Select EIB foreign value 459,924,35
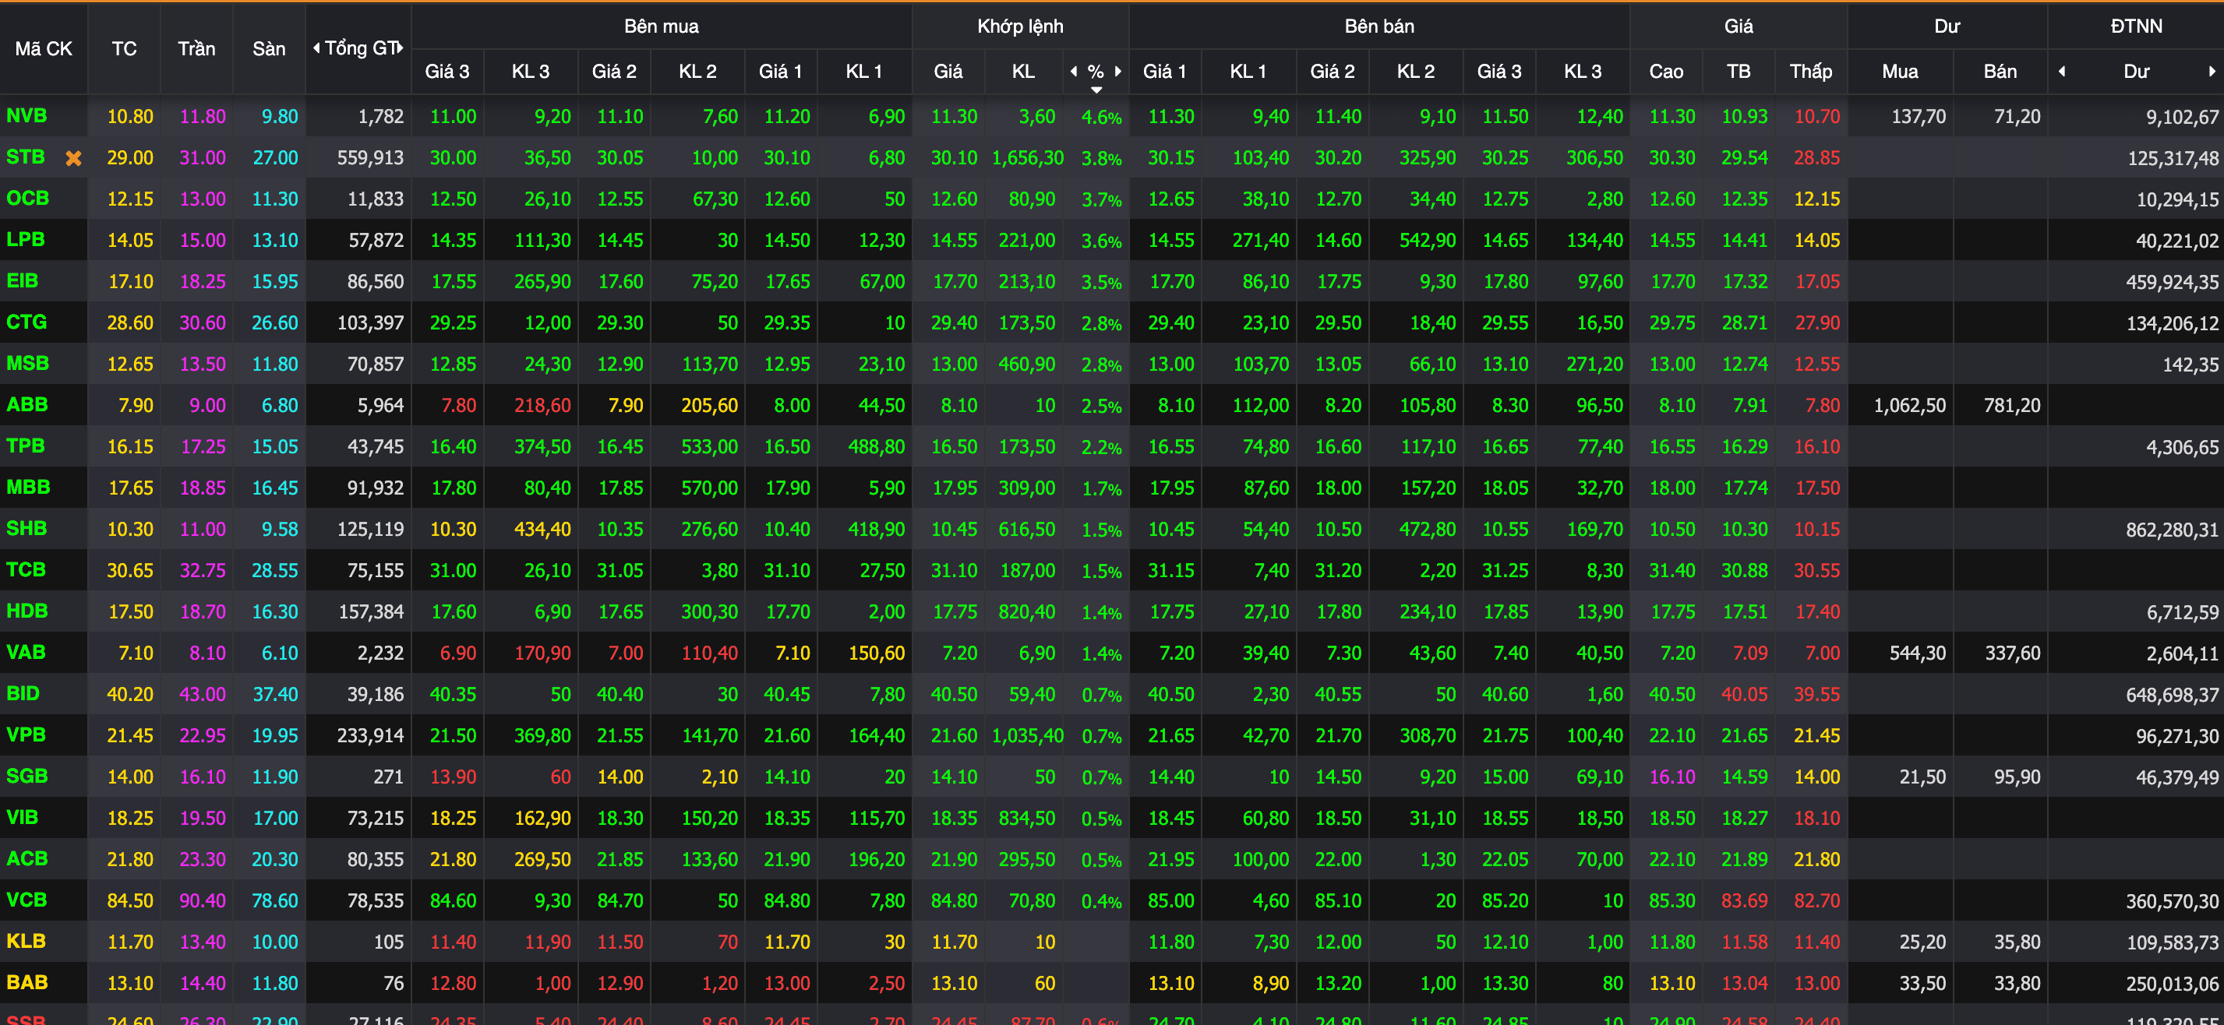 point(2173,282)
